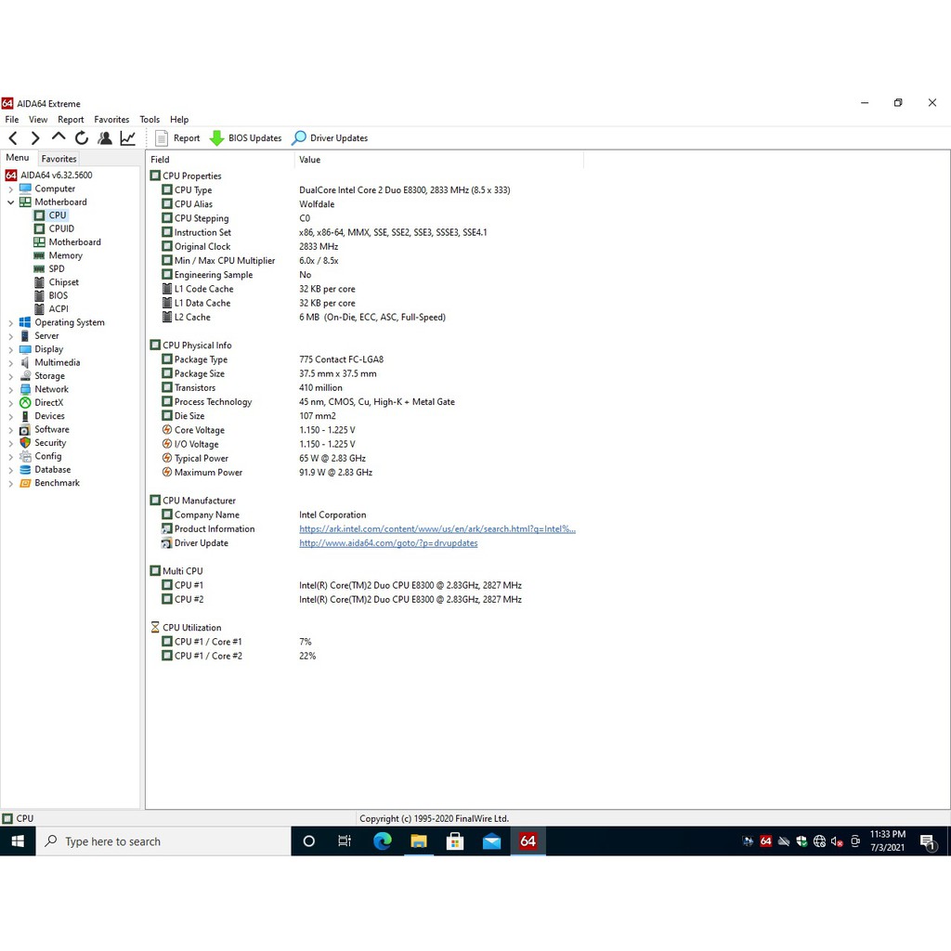The height and width of the screenshot is (951, 951).
Task: Open the View menu
Action: [x=37, y=120]
